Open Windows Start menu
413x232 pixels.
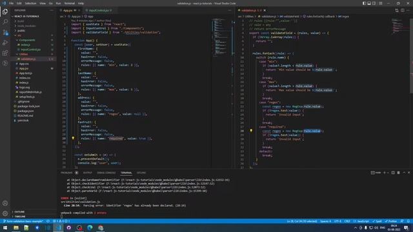[x=5, y=227]
